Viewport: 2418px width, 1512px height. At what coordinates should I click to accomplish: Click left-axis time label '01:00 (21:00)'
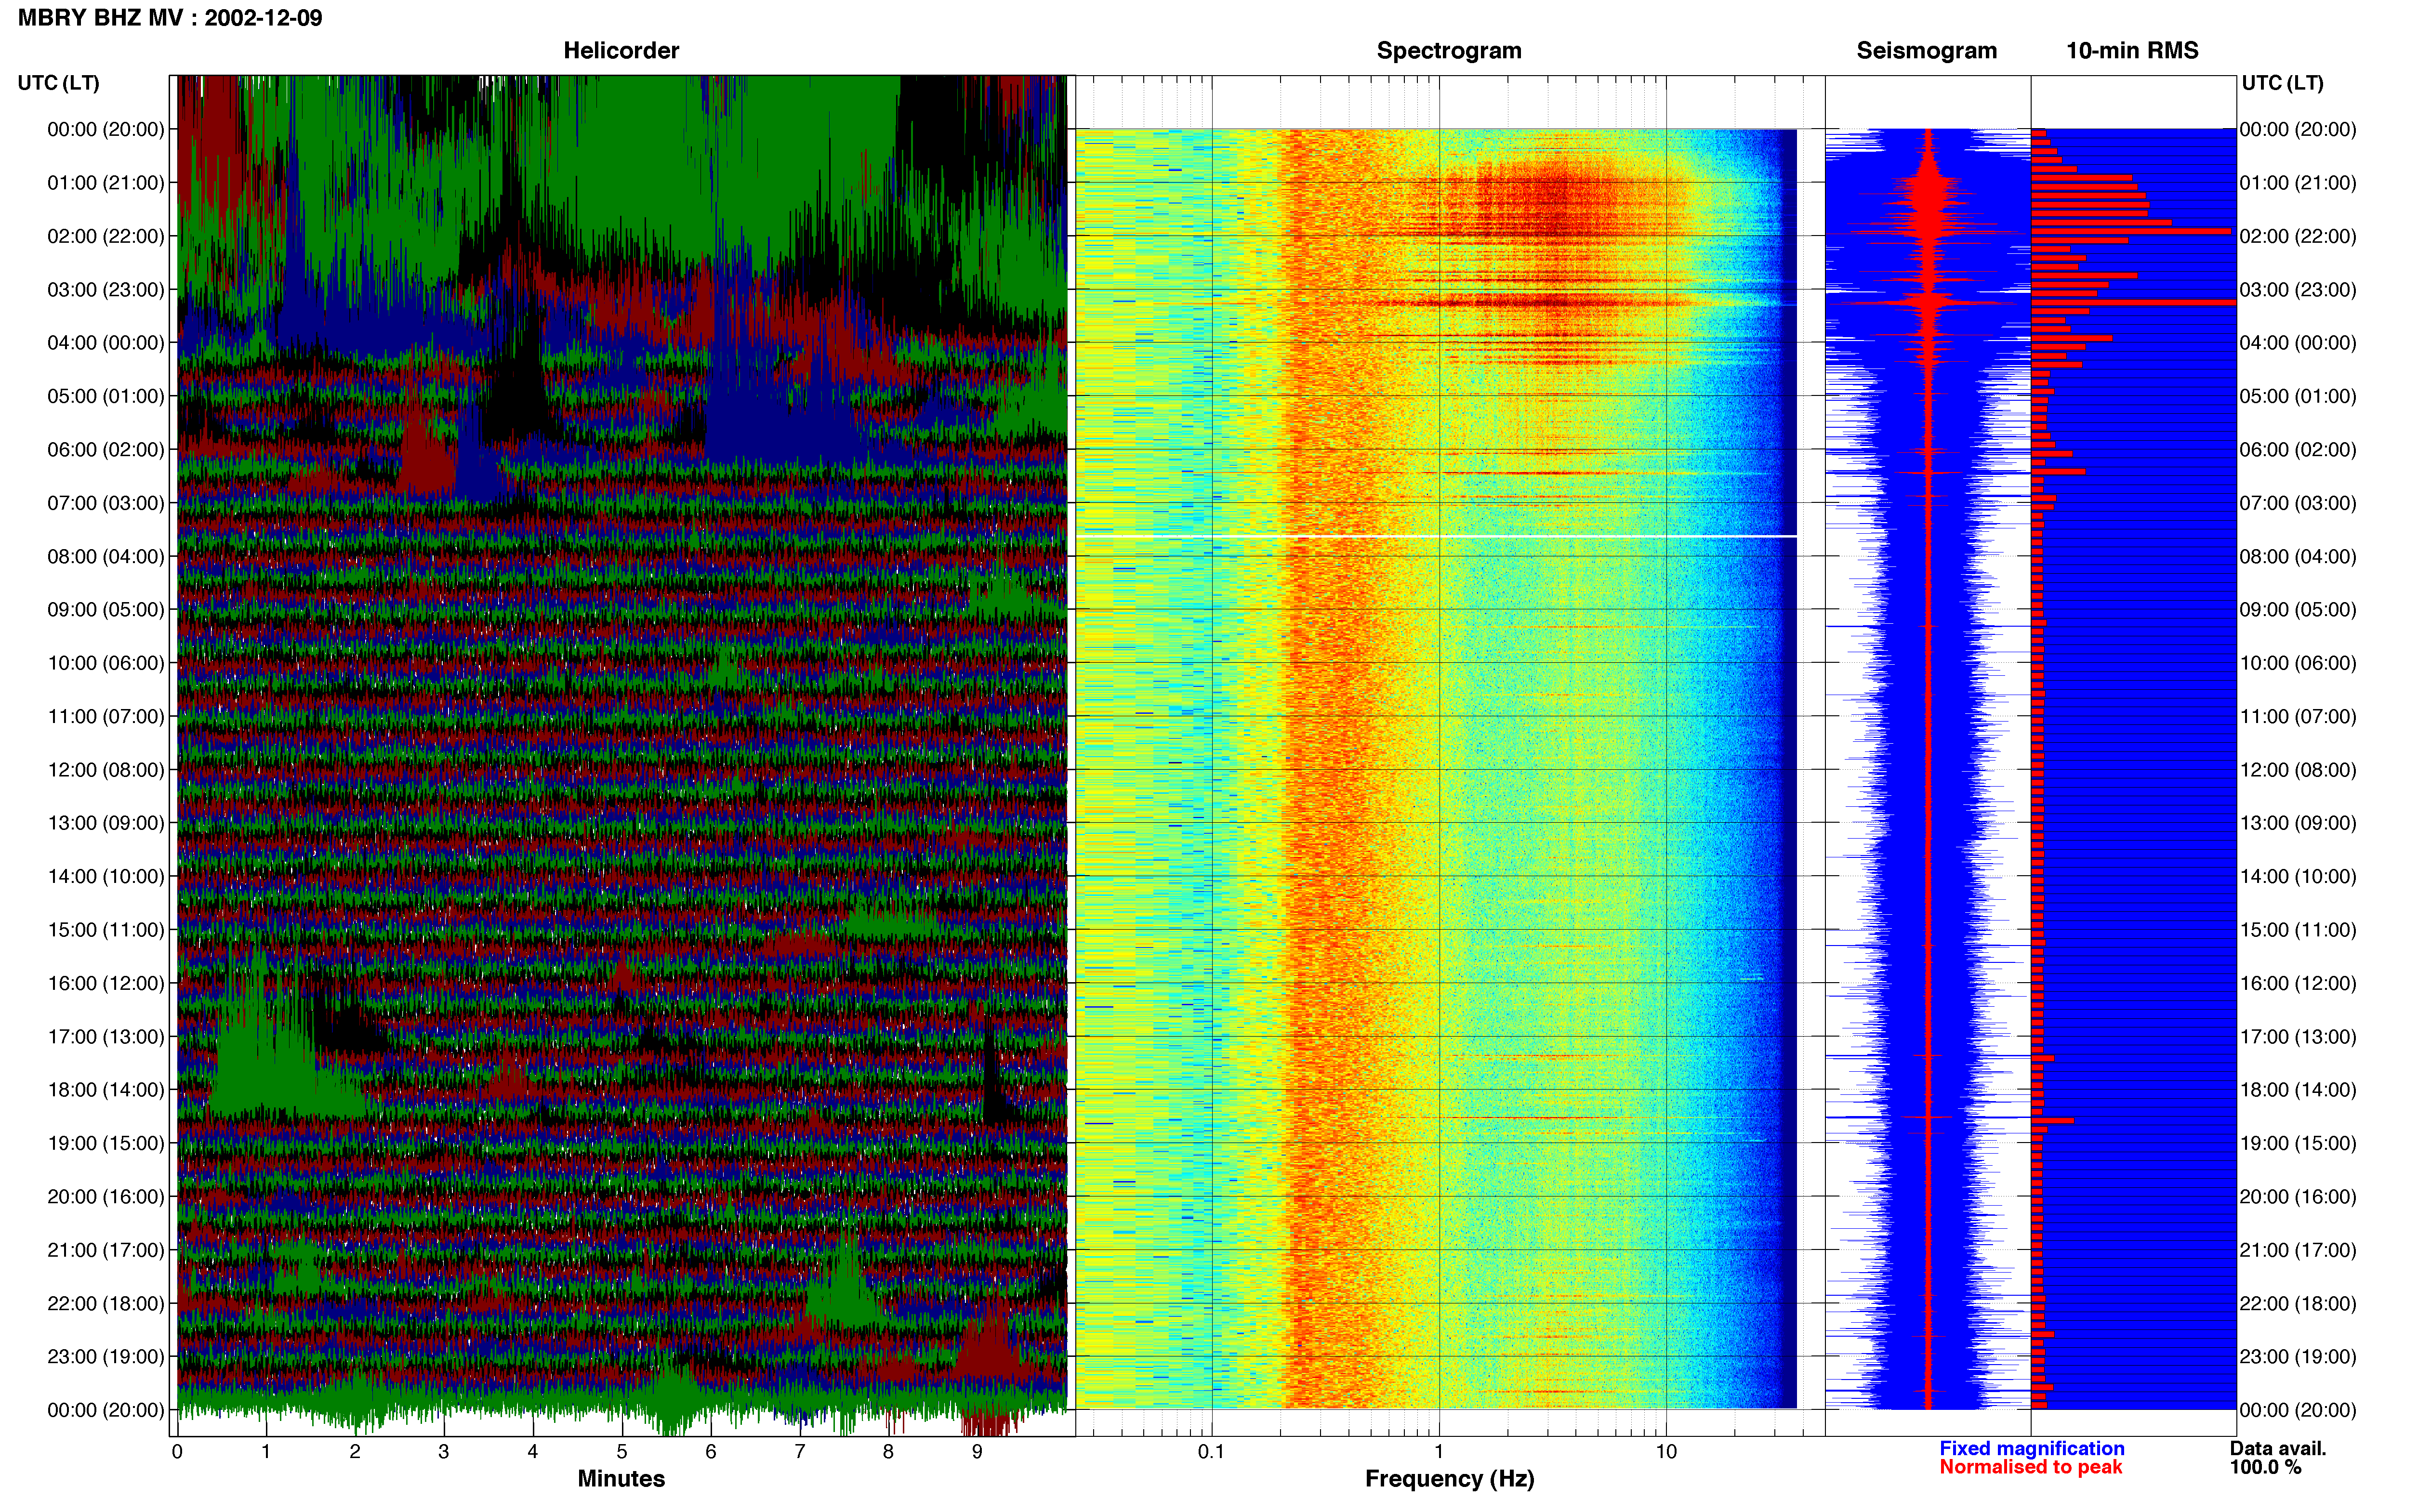(106, 183)
